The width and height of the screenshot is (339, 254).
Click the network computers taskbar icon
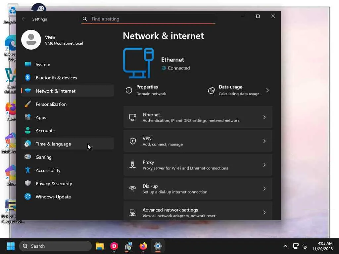pos(129,246)
